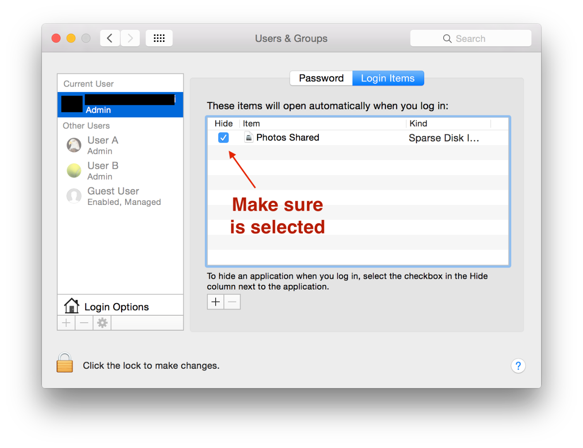Click the home icon beside Login Options
The image size is (583, 448).
pos(71,306)
